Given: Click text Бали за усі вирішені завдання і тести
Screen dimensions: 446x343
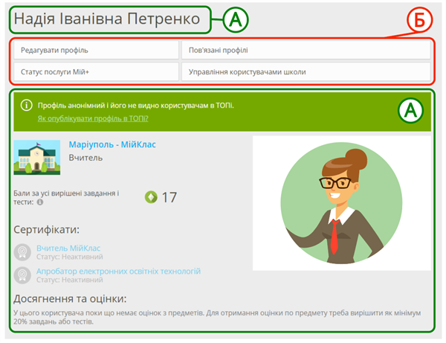Looking at the screenshot, I should coord(66,198).
